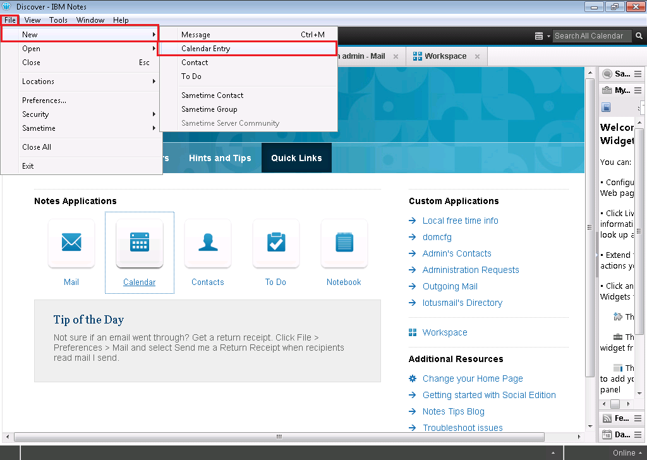The width and height of the screenshot is (647, 460).
Task: Select Sametime Contact menu item
Action: pos(249,95)
